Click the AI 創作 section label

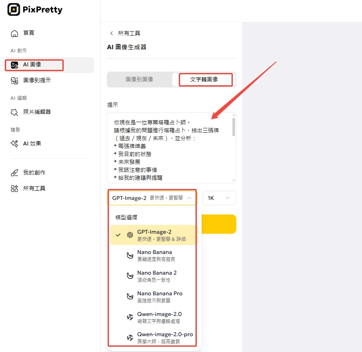pyautogui.click(x=19, y=51)
